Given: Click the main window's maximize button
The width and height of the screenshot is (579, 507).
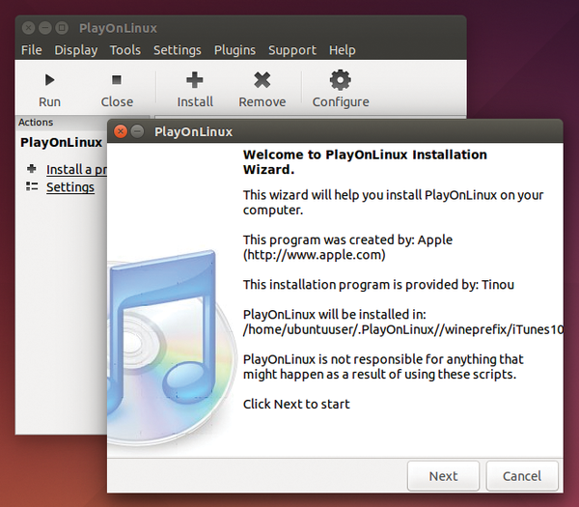Looking at the screenshot, I should [62, 28].
